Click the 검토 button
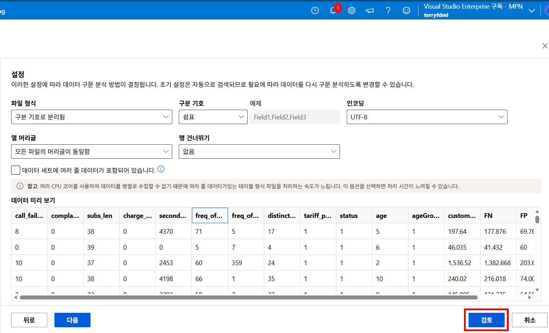Screen dimensions: 549x333 click(486, 320)
